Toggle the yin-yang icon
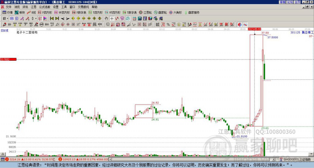Image resolution: width=314 pixels, height=168 pixels. pos(240,25)
